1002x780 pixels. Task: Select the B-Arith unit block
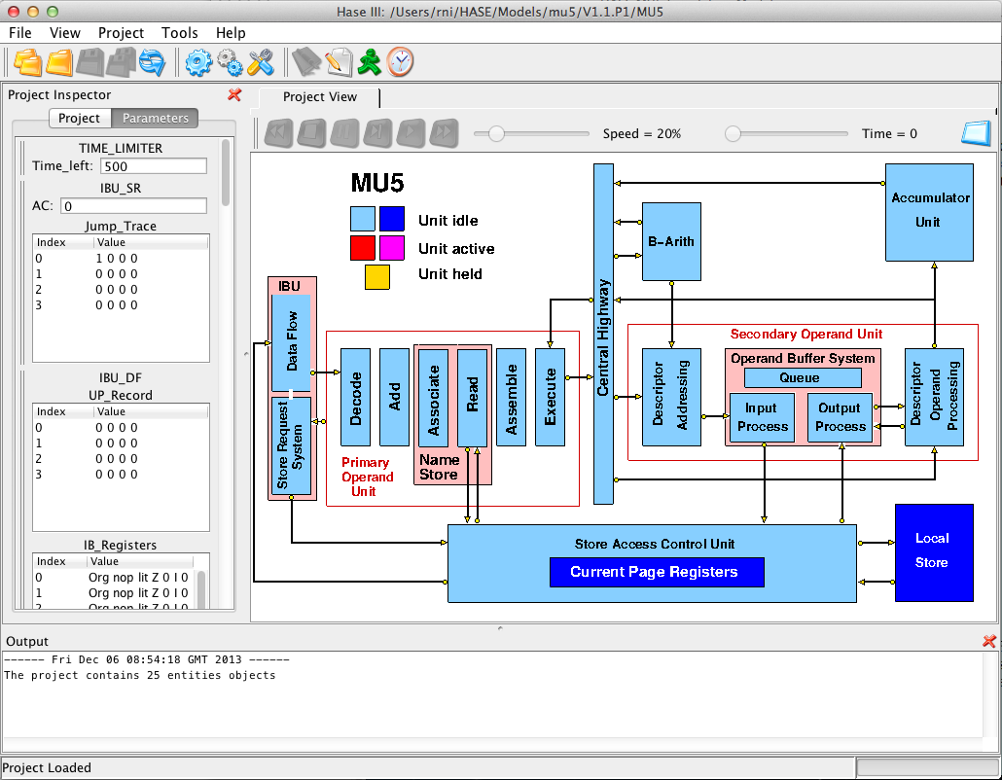[671, 241]
